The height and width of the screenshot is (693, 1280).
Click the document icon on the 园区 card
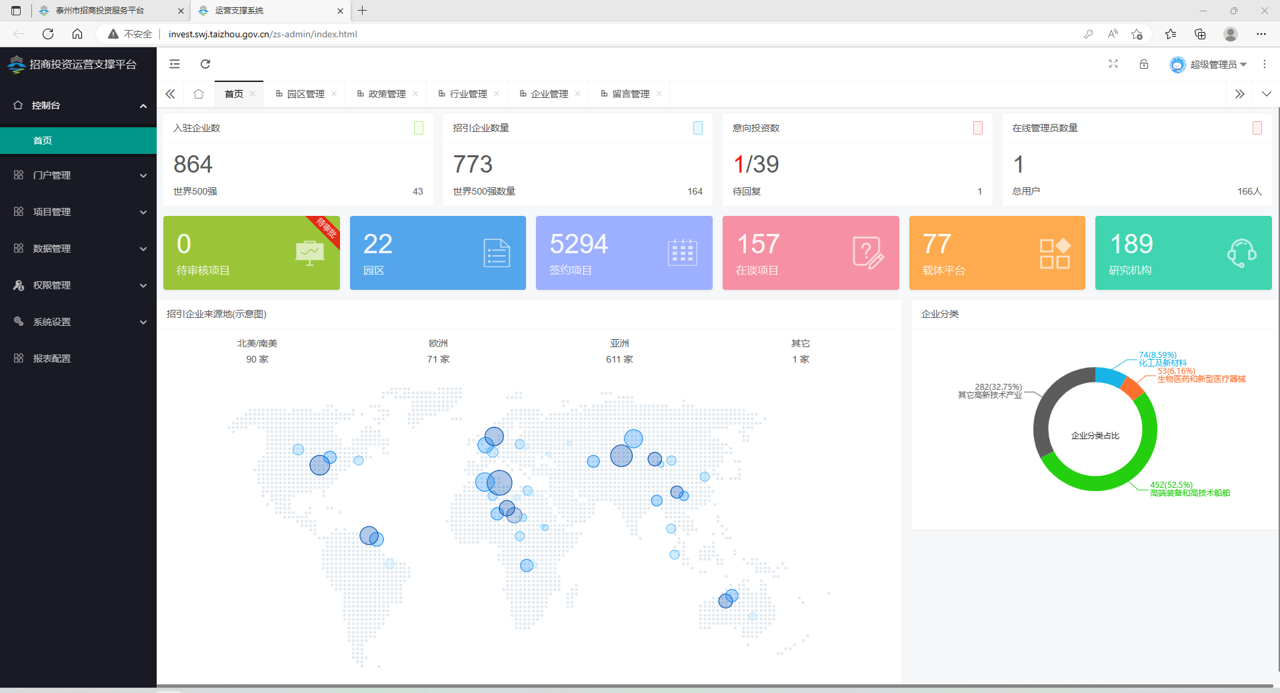(x=497, y=253)
